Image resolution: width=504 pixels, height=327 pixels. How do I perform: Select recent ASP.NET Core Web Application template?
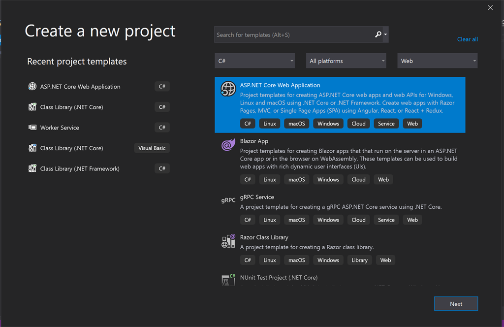point(80,87)
